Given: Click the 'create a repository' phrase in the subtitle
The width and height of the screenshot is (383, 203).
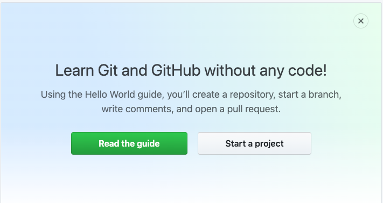Looking at the screenshot, I should click(234, 95).
